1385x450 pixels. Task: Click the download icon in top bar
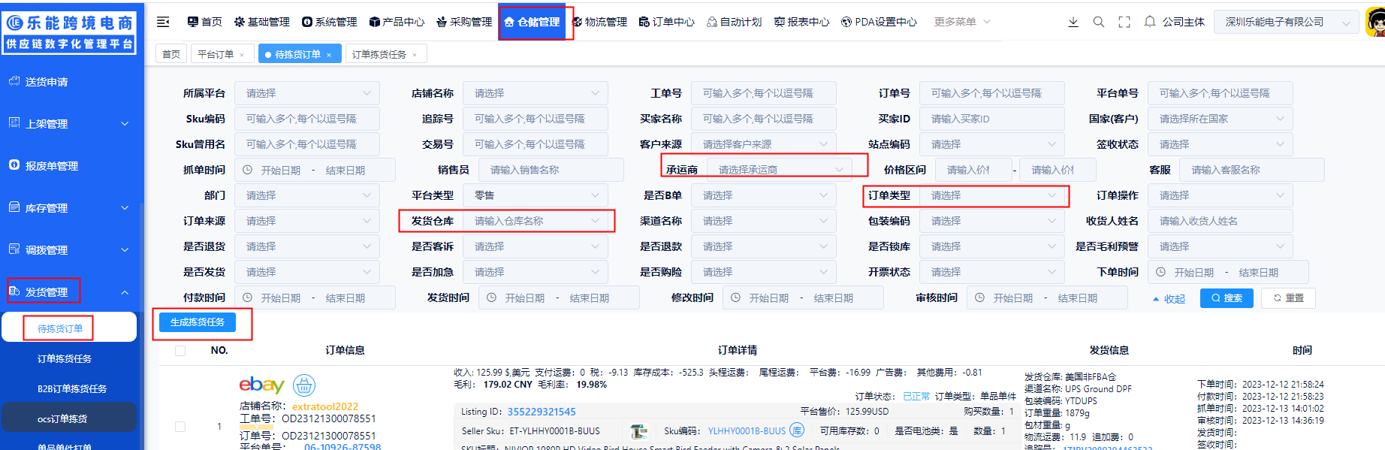point(1073,22)
